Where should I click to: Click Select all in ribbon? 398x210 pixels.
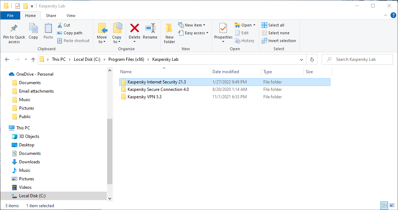273,25
